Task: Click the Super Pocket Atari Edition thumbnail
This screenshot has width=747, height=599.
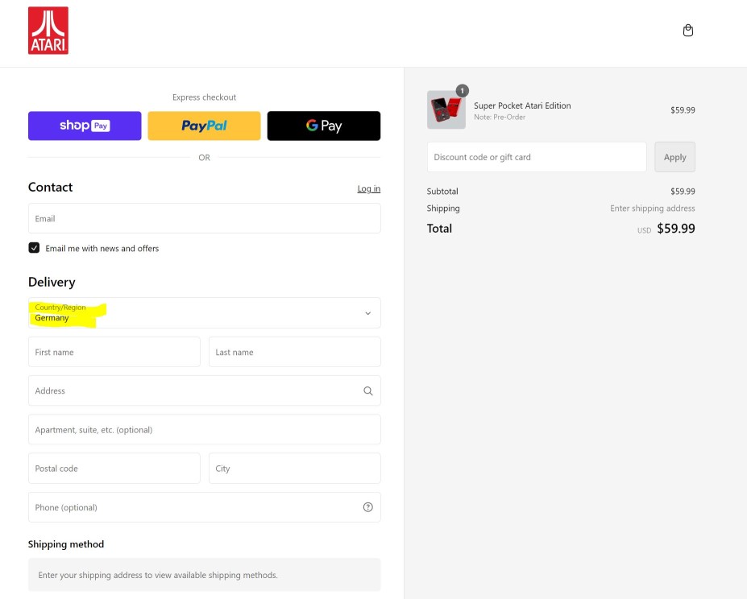Action: point(446,110)
